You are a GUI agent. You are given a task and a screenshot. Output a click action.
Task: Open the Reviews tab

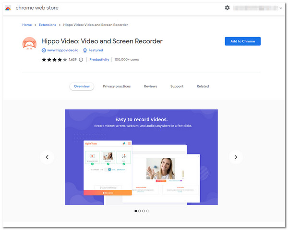pos(150,86)
